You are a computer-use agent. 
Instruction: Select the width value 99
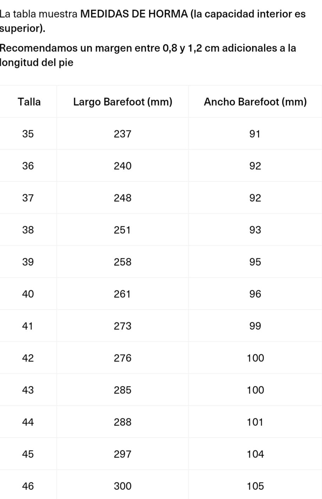(255, 326)
